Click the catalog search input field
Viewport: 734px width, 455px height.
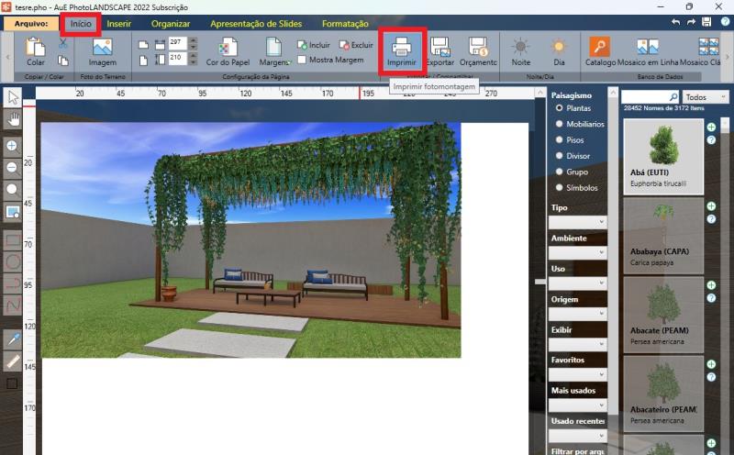tap(645, 97)
